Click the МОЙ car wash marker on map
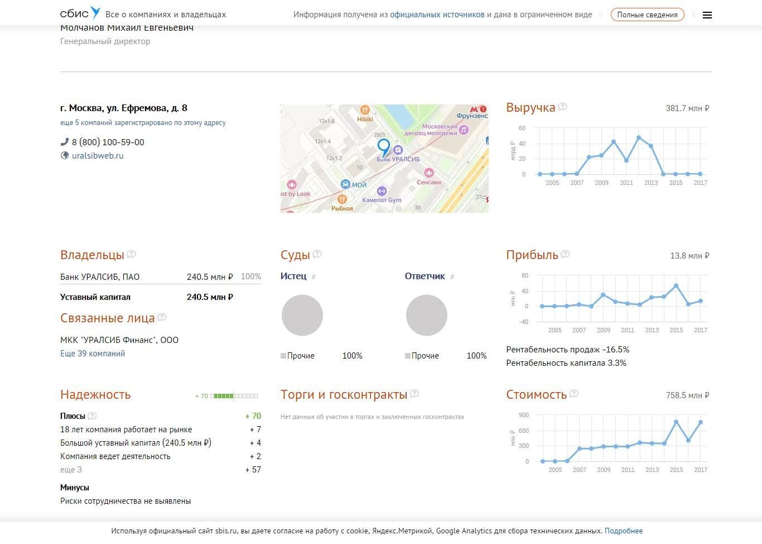This screenshot has width=762, height=544. coord(345,184)
